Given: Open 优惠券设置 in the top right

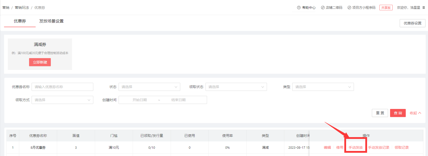Looking at the screenshot, I should coord(412,23).
